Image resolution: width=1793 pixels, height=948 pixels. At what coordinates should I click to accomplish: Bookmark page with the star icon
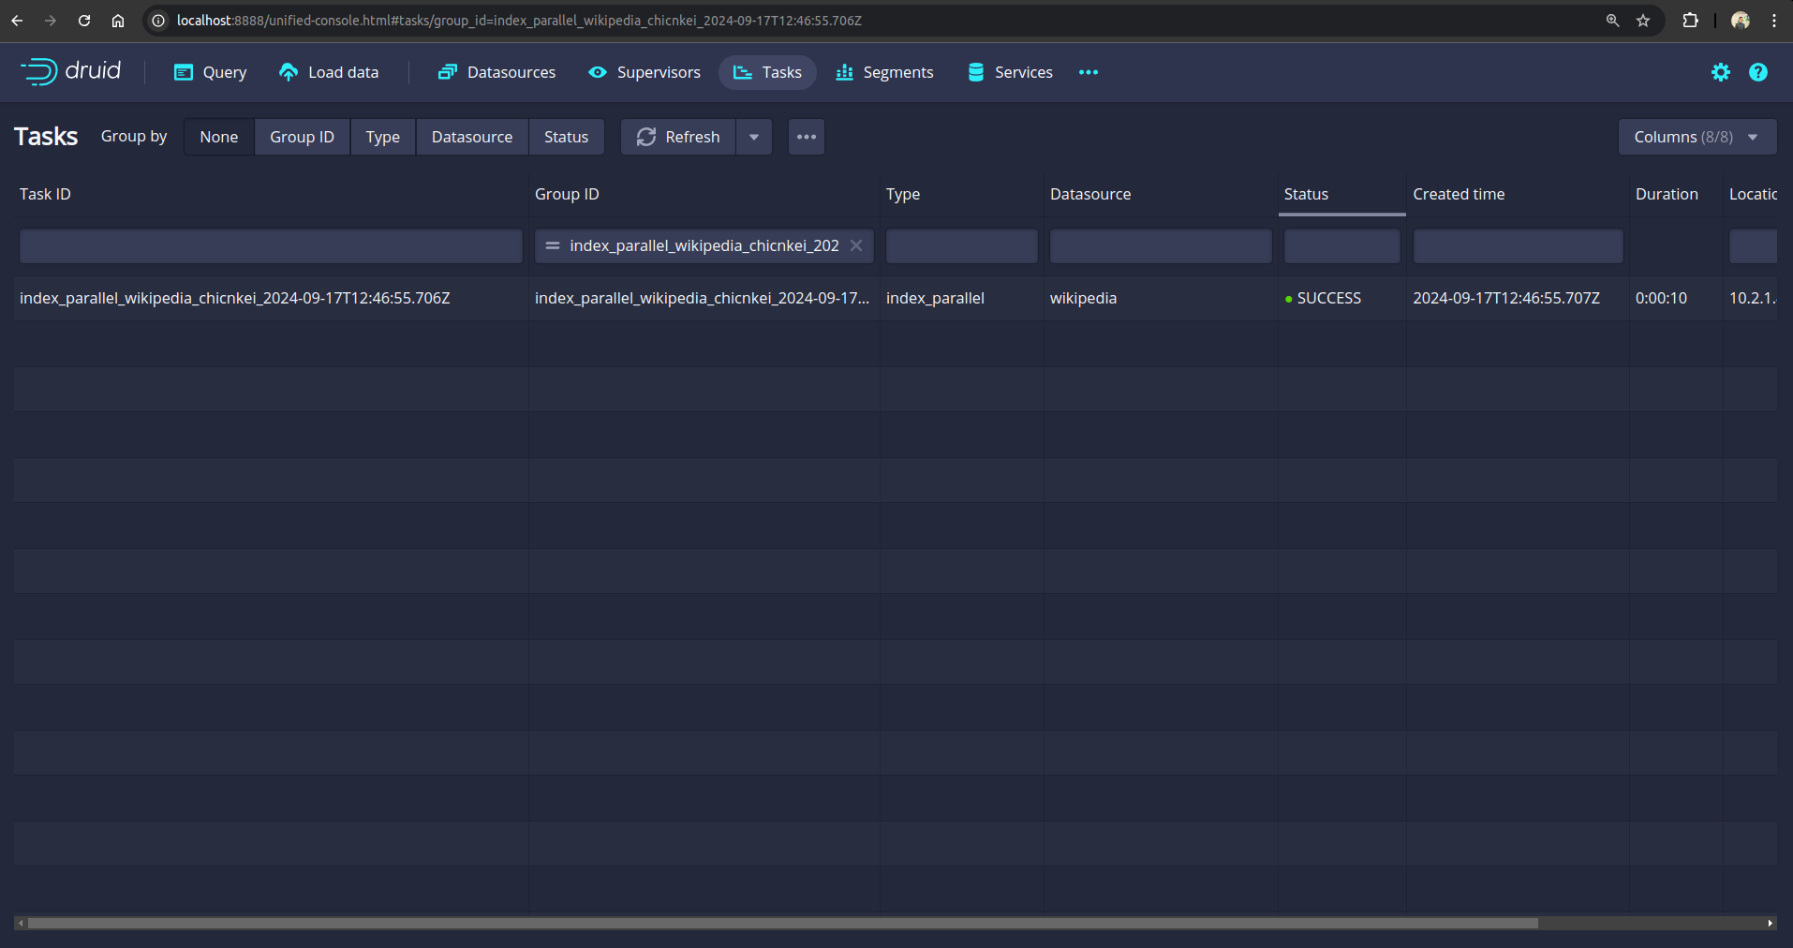click(x=1643, y=21)
